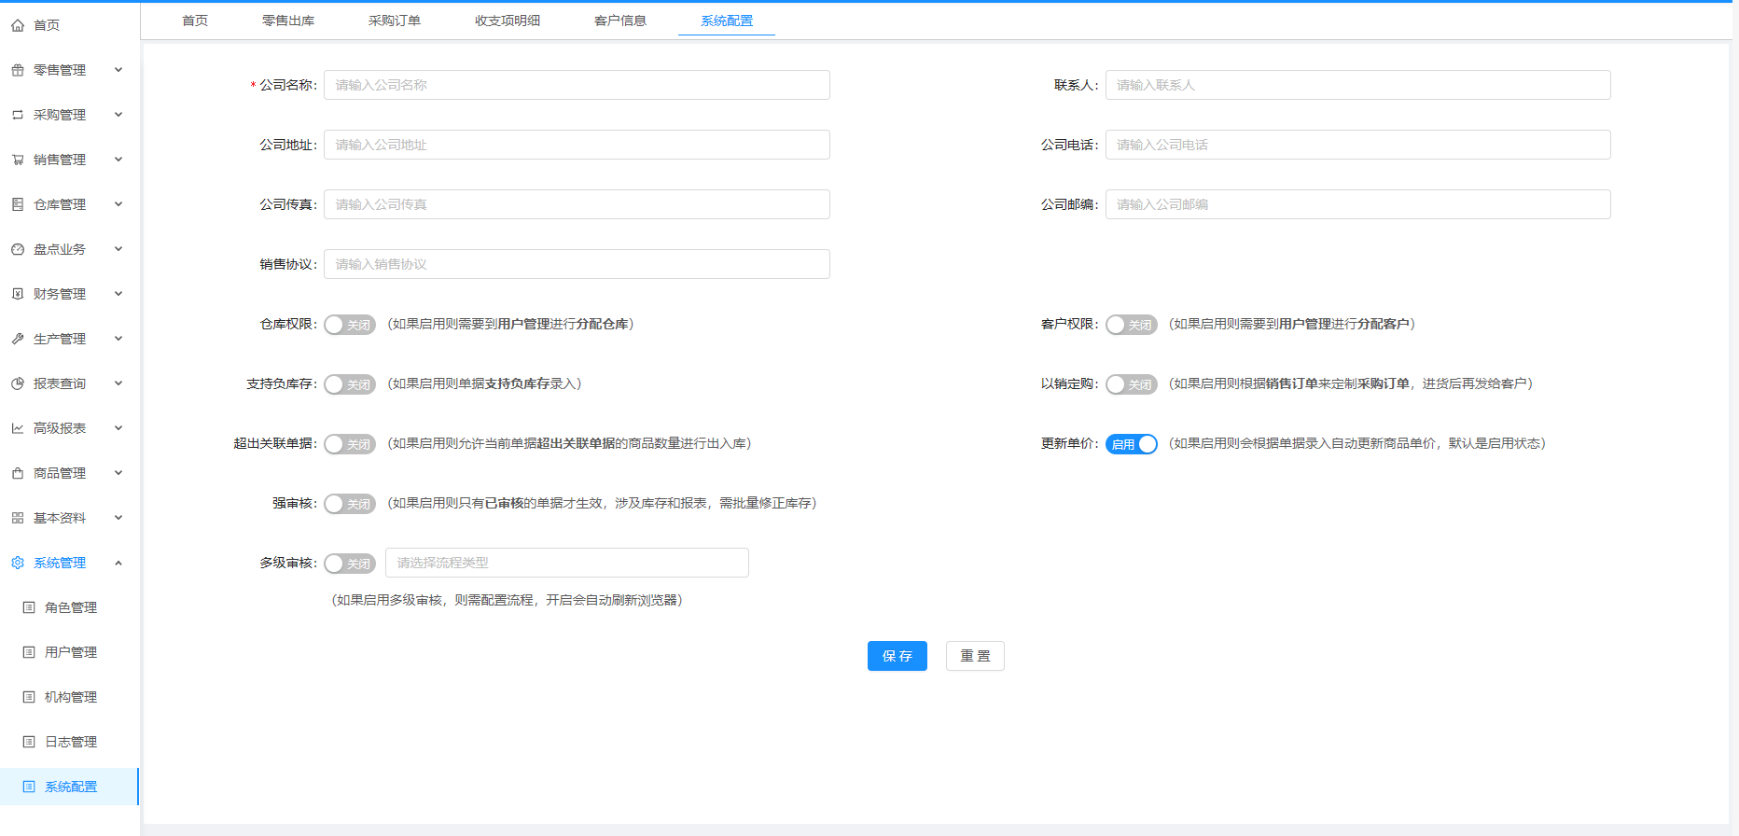Expand the 仓库管理 chevron
Viewport: 1739px width, 836px height.
tap(118, 204)
